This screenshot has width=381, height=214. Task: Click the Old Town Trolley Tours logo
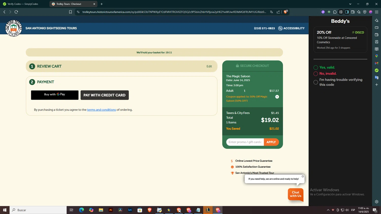(x=13, y=28)
